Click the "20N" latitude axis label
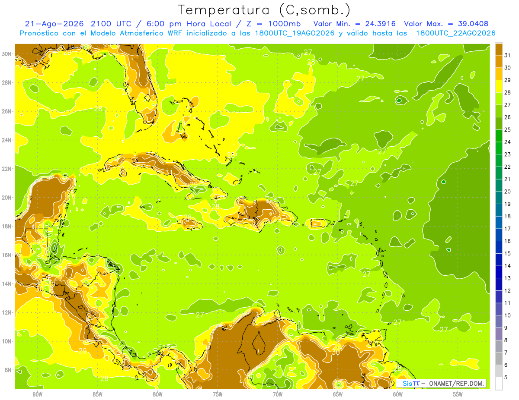Image resolution: width=519 pixels, height=400 pixels. coord(7,198)
